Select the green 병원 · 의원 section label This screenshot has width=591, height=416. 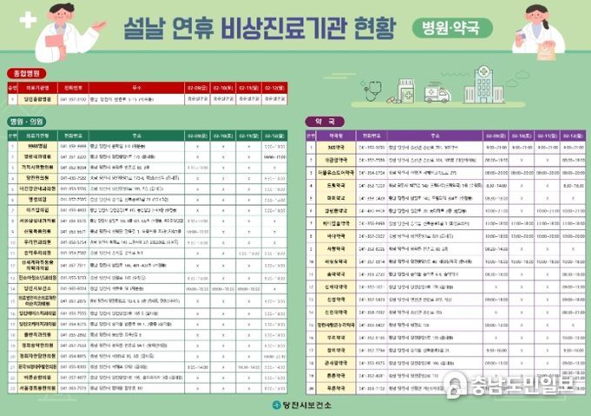tap(27, 122)
